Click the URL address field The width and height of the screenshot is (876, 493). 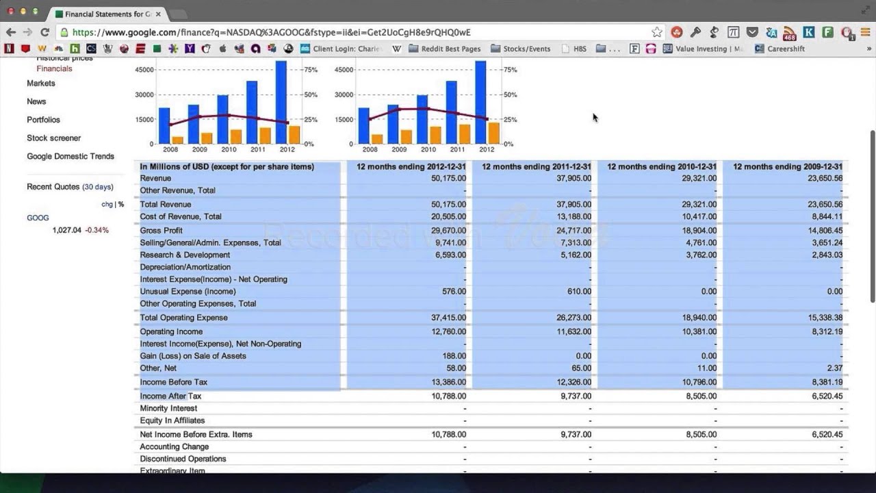click(x=356, y=32)
